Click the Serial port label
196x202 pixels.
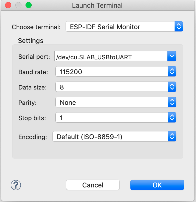point(34,57)
